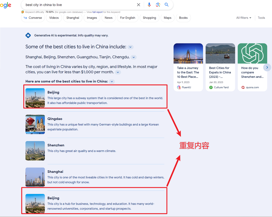Screen dimensions: 272x217
Task: Click the Shenzhen heading
Action: coord(56,145)
